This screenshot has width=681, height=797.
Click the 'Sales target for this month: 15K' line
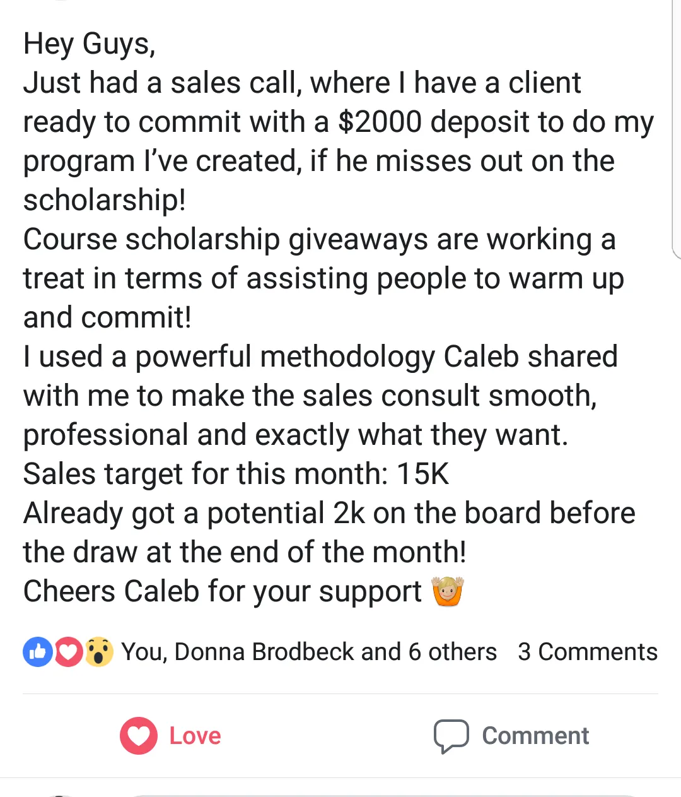pos(236,474)
